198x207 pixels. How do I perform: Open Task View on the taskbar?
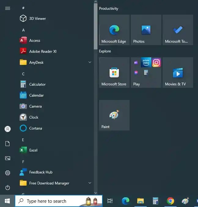[x=110, y=201]
